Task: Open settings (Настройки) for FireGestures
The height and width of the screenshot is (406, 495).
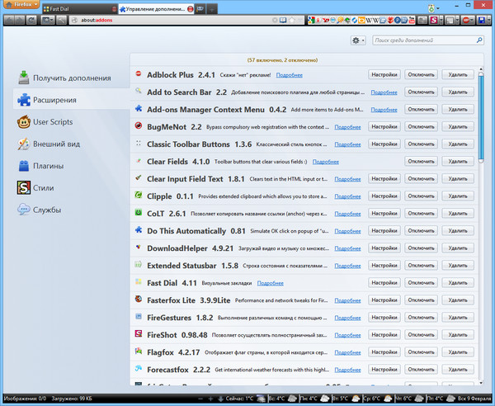Action: click(384, 318)
